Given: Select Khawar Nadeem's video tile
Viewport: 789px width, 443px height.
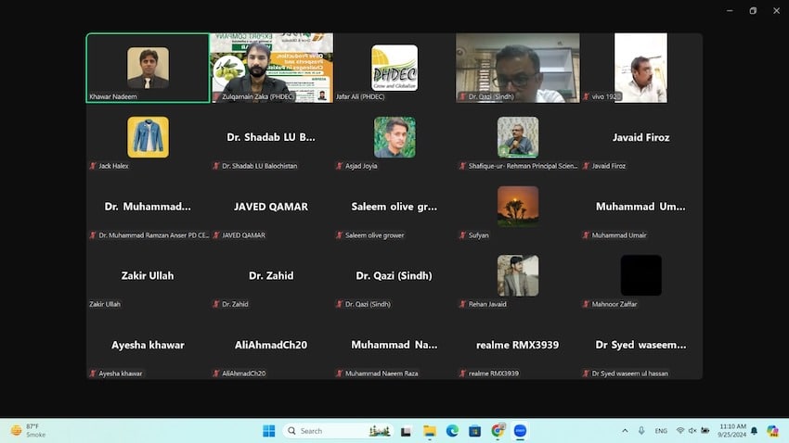Looking at the screenshot, I should coord(148,68).
